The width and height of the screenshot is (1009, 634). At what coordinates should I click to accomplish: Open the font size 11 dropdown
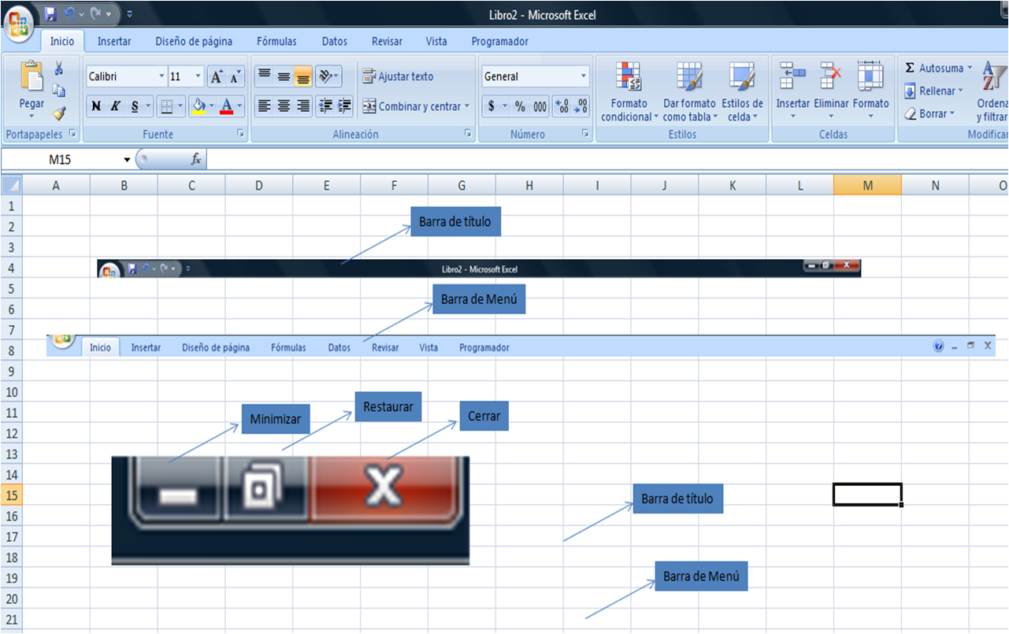pos(198,76)
